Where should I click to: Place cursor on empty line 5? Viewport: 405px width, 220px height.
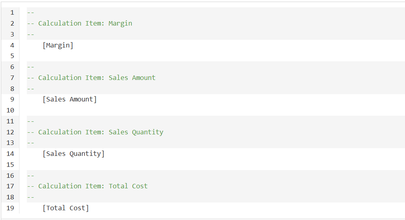tap(215, 56)
